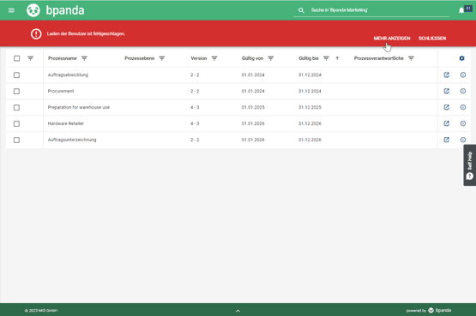
Task: Toggle the select-all checkbox in the header
Action: [16, 58]
